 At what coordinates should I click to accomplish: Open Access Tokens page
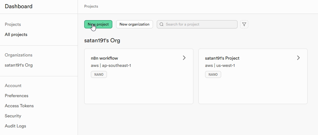[x=19, y=106]
